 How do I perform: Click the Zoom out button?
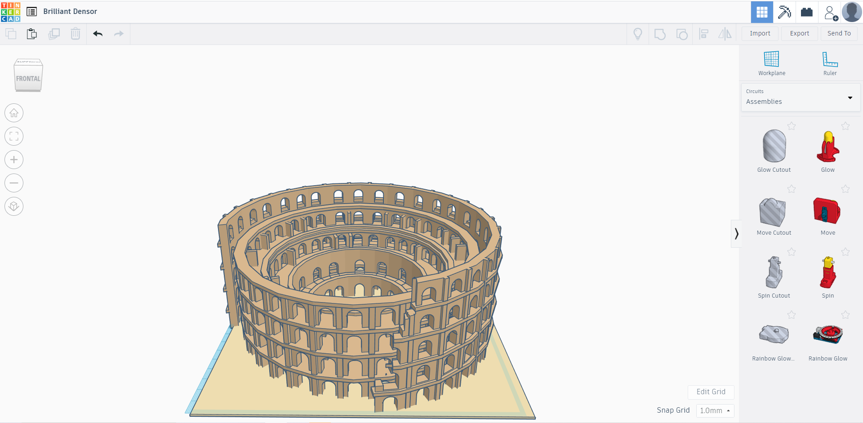(x=14, y=183)
